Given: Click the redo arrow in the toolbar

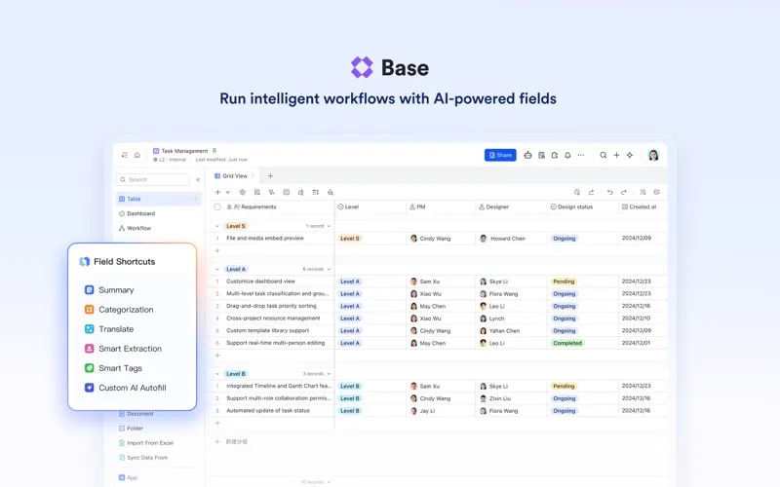Looking at the screenshot, I should (624, 192).
